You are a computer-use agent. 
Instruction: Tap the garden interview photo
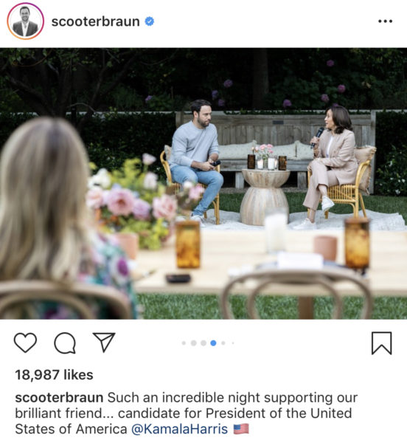coord(204,184)
